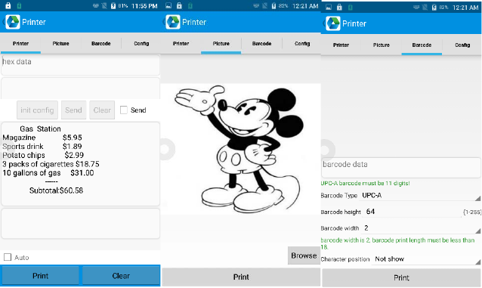The height and width of the screenshot is (288, 482).
Task: Select the Barcode tab in middle screen
Action: coord(261,43)
